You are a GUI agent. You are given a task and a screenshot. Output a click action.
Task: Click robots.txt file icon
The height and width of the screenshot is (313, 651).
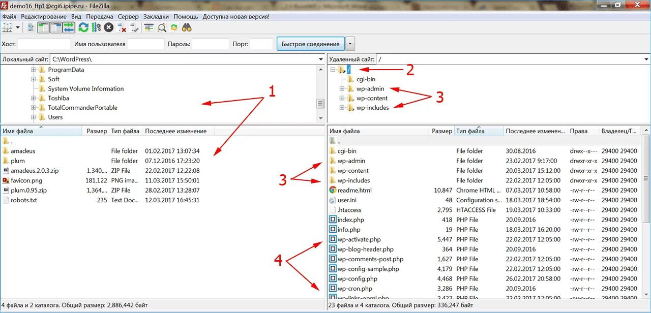click(6, 200)
